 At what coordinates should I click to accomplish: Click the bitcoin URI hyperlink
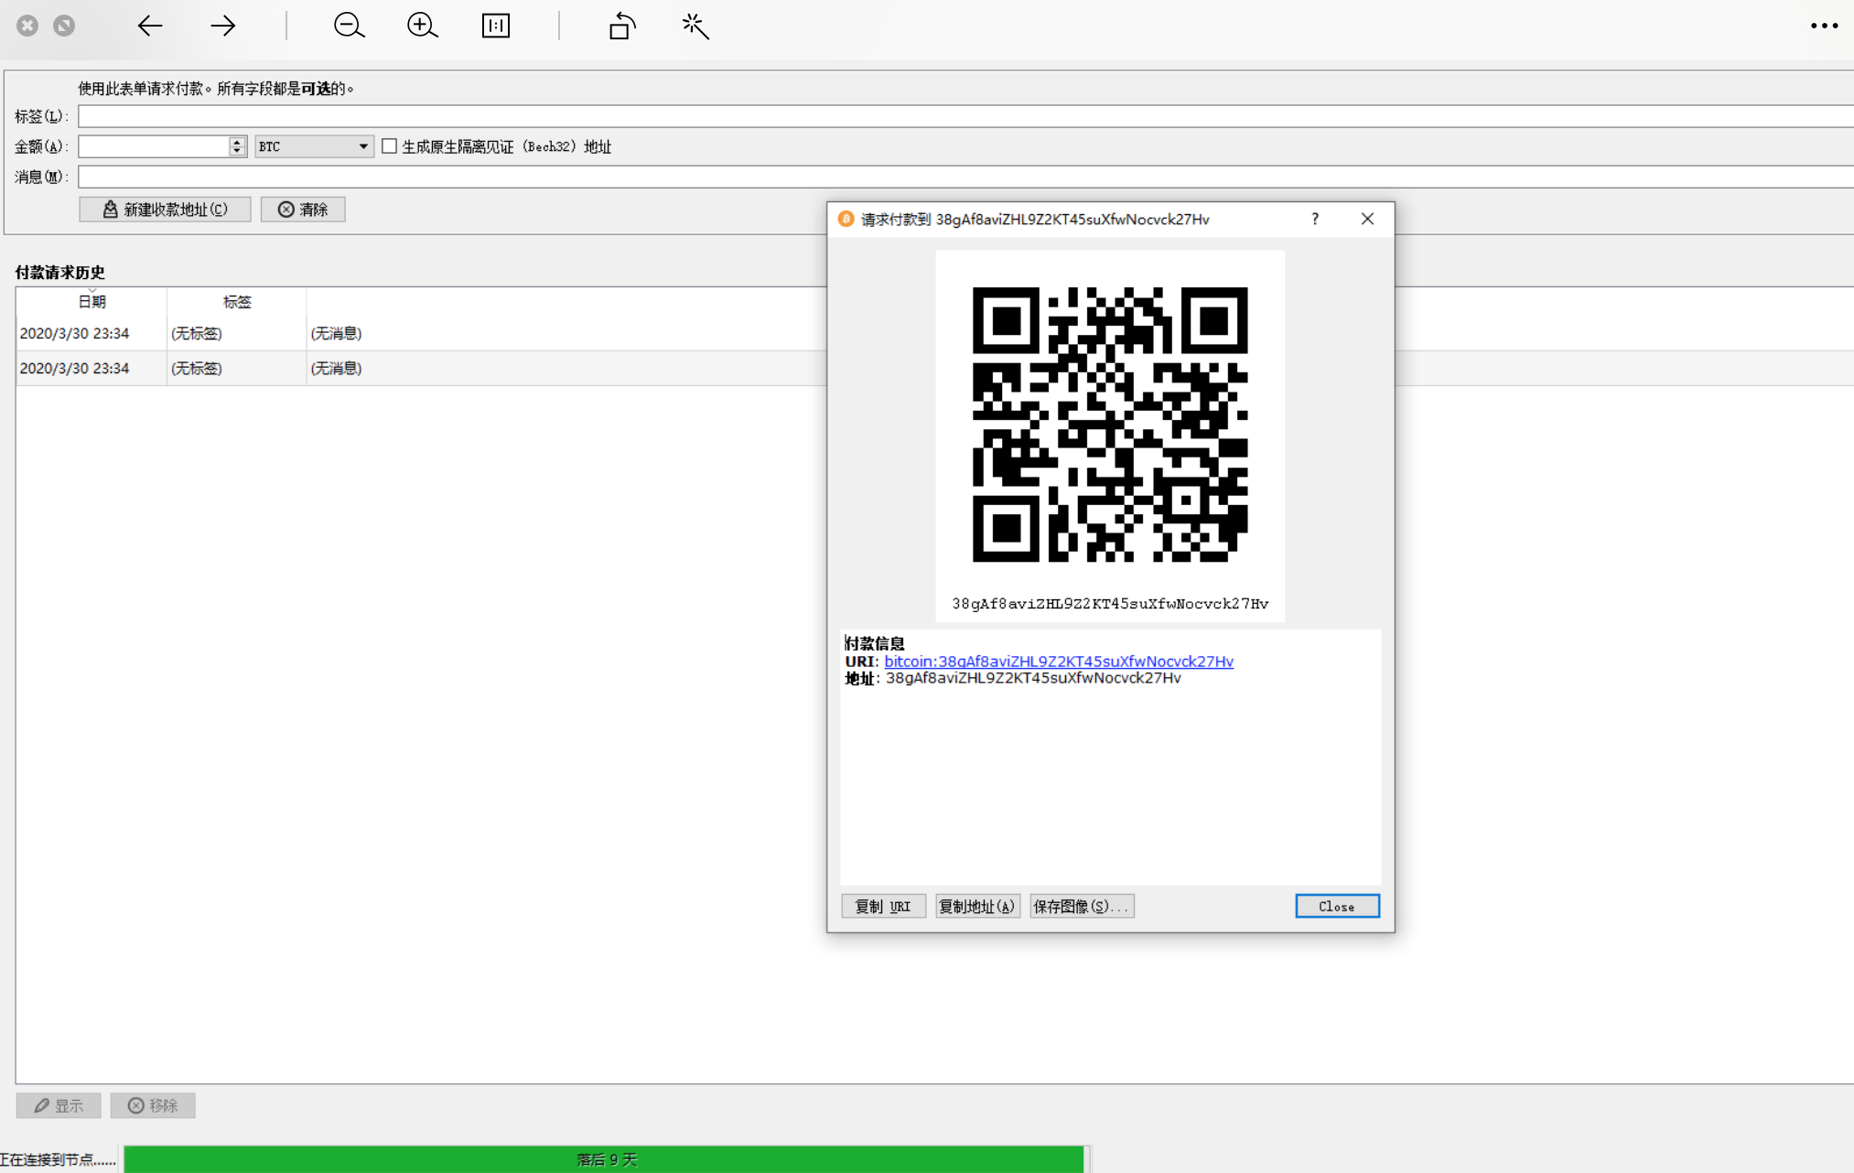pos(1060,661)
